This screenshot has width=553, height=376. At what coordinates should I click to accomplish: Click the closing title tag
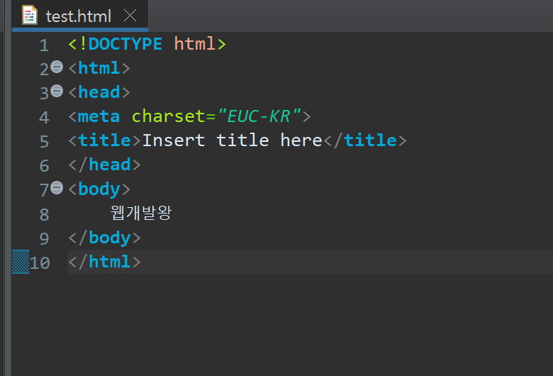[x=365, y=140]
